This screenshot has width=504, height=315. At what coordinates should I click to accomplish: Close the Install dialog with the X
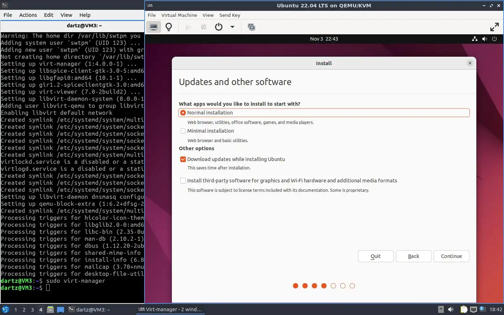coord(470,63)
